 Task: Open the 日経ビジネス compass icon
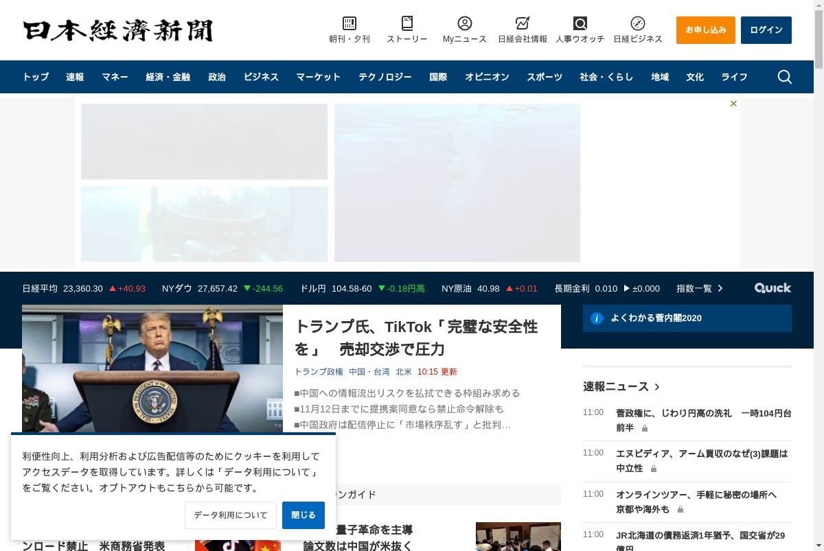pos(638,23)
